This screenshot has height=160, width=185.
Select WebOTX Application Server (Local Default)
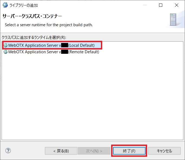point(51,45)
